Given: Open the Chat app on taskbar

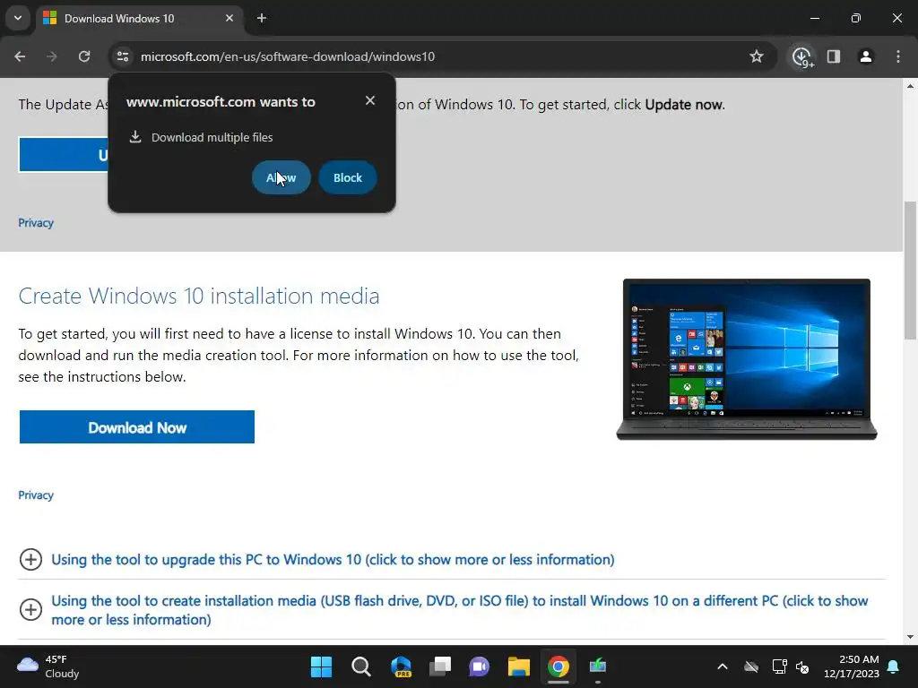Looking at the screenshot, I should (x=479, y=666).
